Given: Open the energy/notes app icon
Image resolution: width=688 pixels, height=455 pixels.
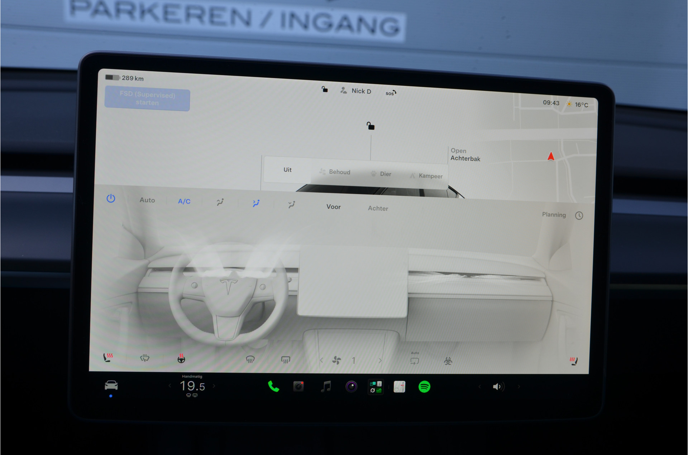Looking at the screenshot, I should [400, 387].
